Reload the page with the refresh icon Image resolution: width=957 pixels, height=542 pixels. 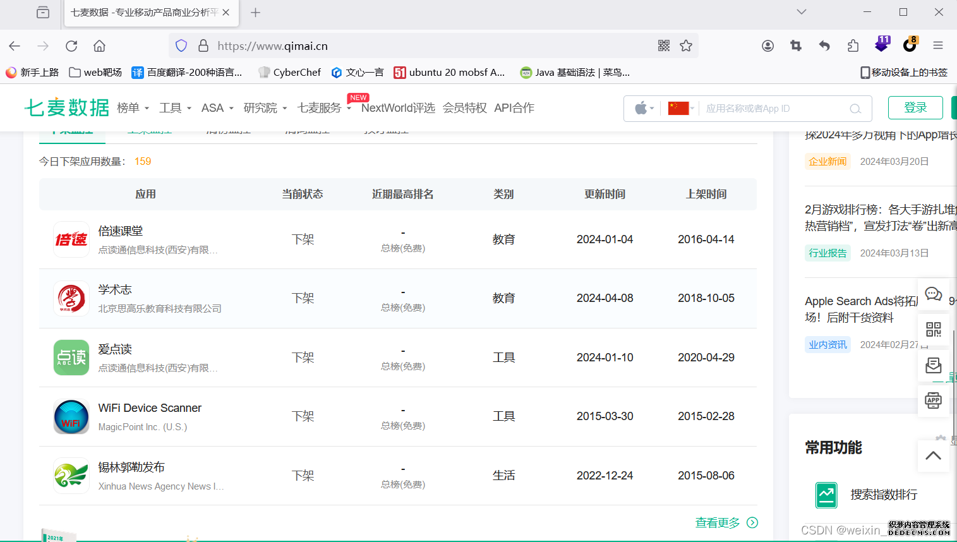[71, 45]
